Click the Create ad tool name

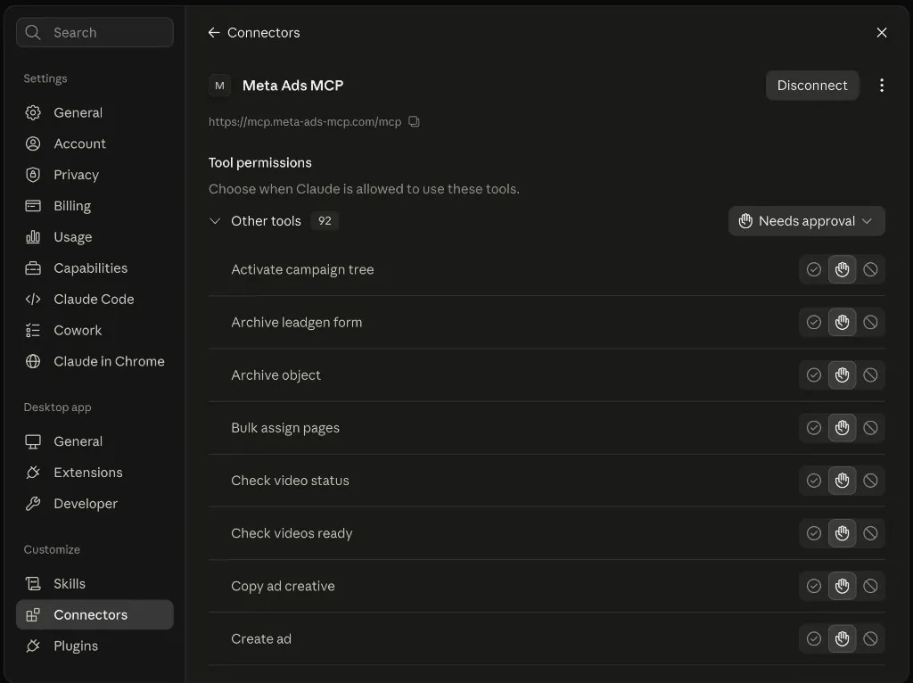click(261, 638)
